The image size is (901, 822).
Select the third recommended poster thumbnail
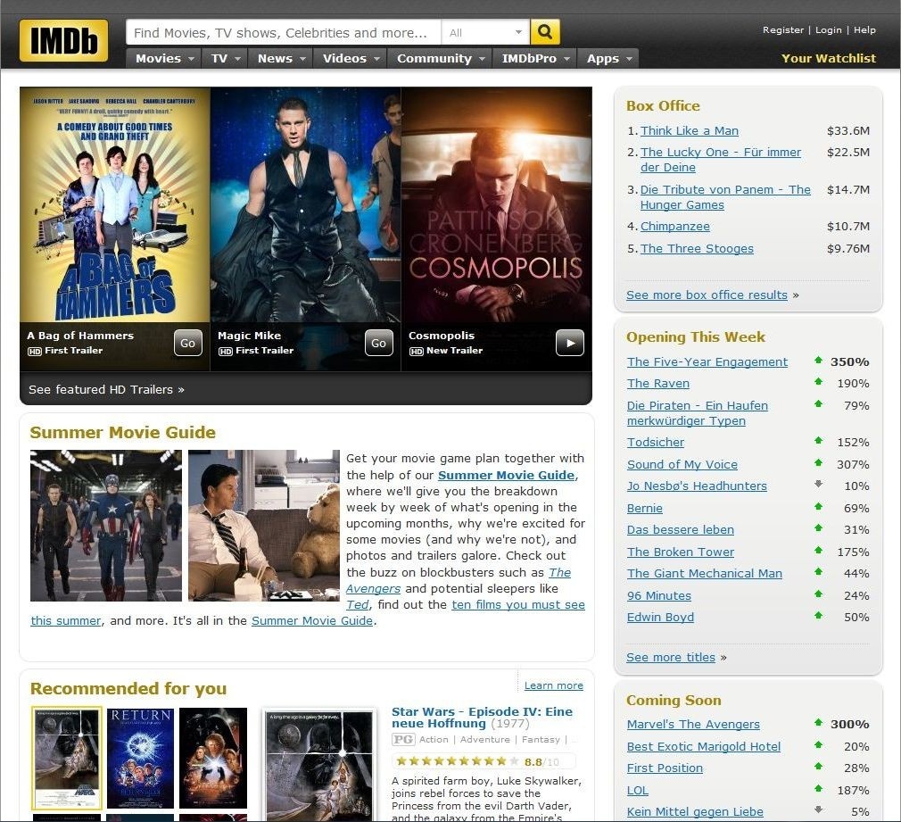tap(213, 758)
